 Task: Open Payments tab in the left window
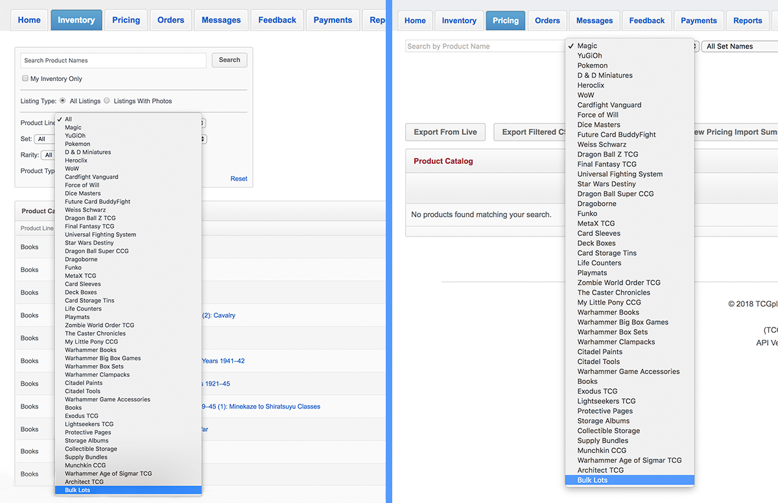click(333, 20)
